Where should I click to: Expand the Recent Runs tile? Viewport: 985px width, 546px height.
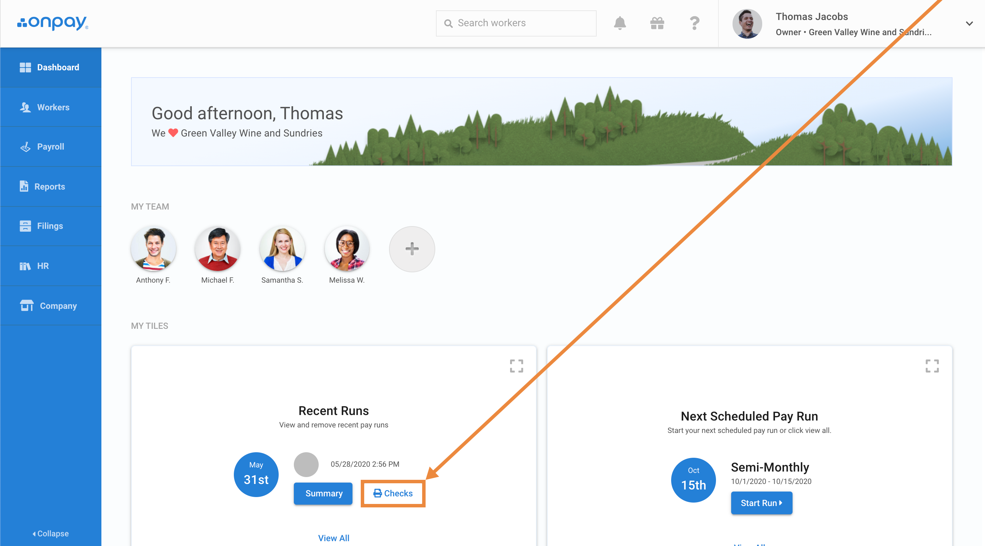(516, 366)
